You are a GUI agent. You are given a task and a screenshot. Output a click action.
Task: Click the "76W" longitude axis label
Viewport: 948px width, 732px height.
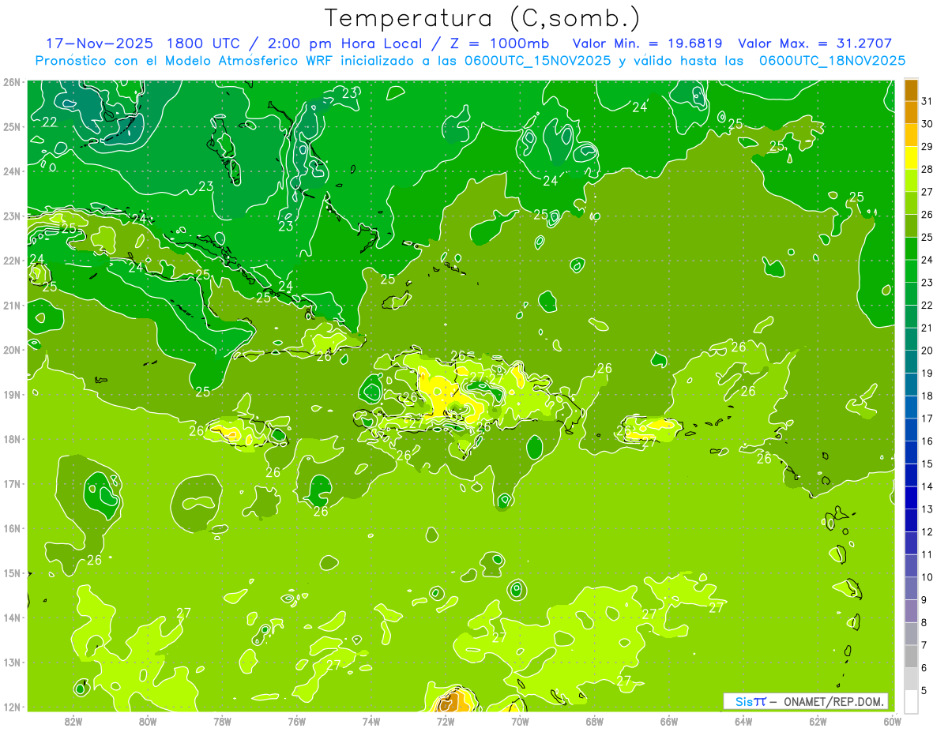[x=296, y=721]
